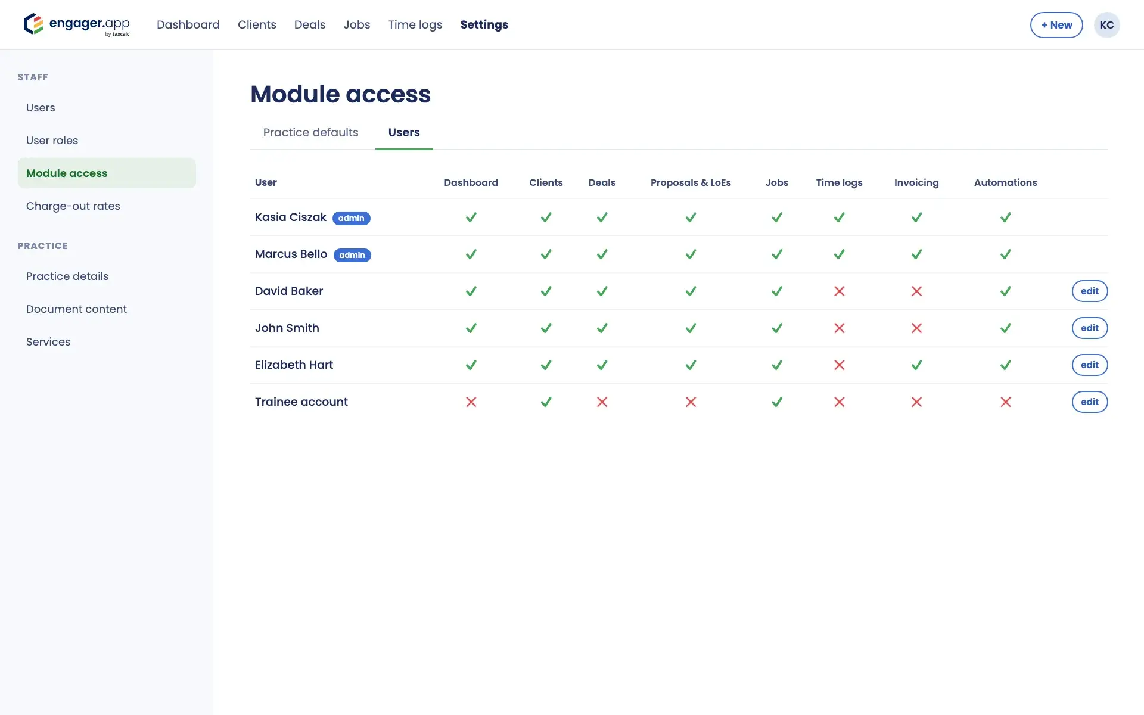Viewport: 1144px width, 715px height.
Task: Open Dashboard in the top navigation
Action: 188,24
